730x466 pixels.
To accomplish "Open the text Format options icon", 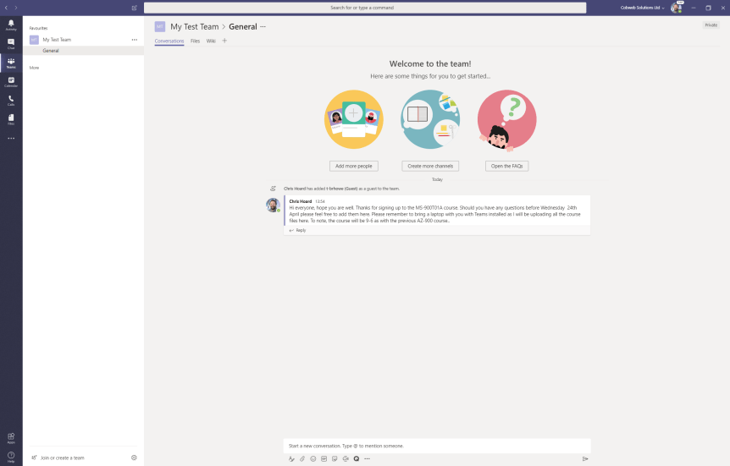I will tap(291, 458).
